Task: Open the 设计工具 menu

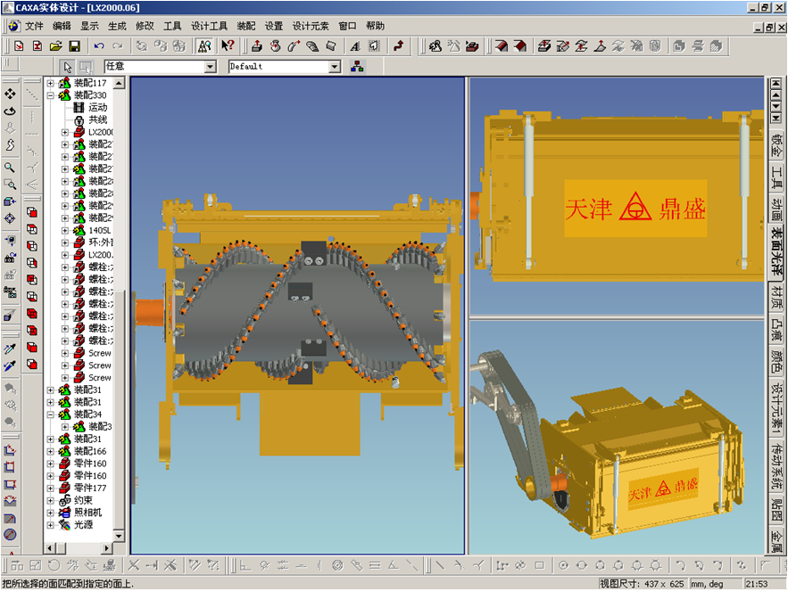Action: point(210,26)
